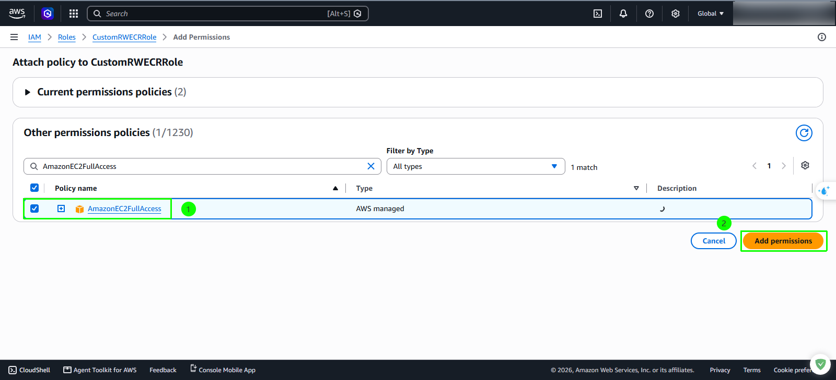Go to Roles breadcrumb

[x=67, y=37]
